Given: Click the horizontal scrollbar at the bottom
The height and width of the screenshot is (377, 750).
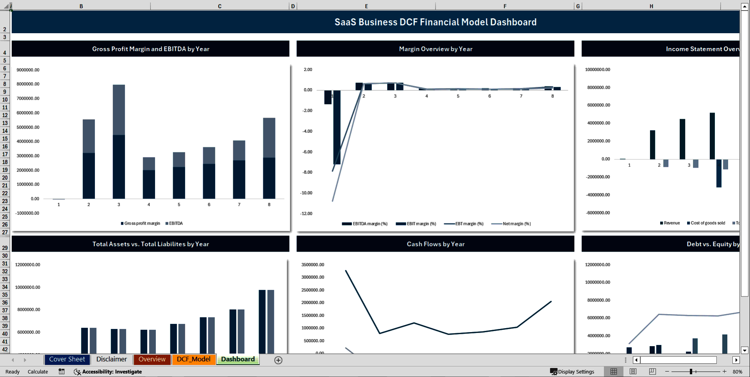Looking at the screenshot, I should pos(679,360).
